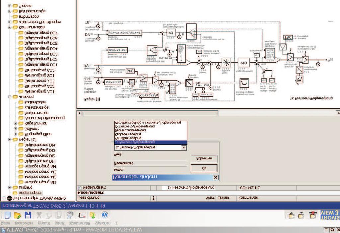The width and height of the screenshot is (340, 233).
Task: Click the Abbrechen button
Action: [x=204, y=159]
